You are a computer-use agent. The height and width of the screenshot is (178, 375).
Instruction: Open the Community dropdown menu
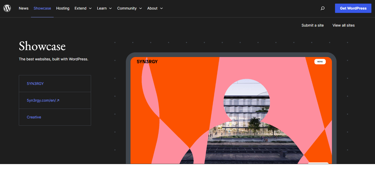click(x=129, y=8)
